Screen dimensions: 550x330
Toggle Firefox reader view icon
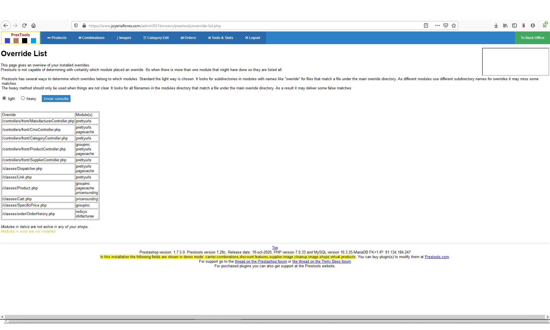pyautogui.click(x=426, y=25)
